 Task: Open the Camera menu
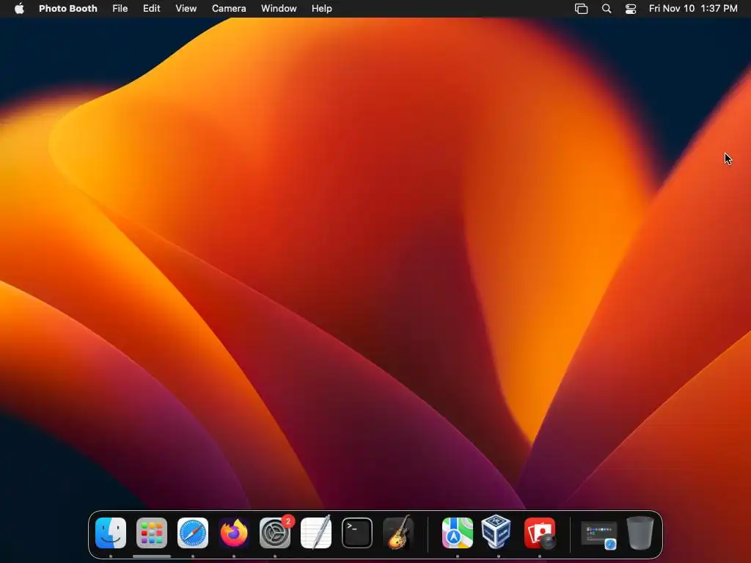pyautogui.click(x=229, y=8)
